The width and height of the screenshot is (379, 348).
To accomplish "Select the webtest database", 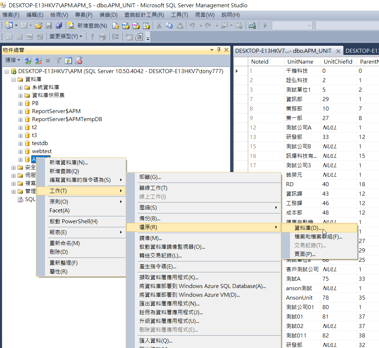I will (x=41, y=151).
